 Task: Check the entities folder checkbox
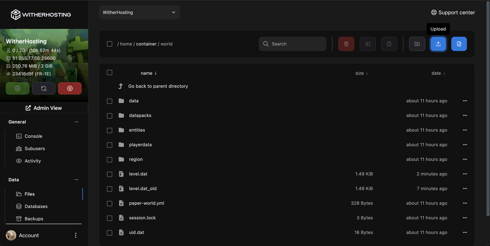coord(109,130)
